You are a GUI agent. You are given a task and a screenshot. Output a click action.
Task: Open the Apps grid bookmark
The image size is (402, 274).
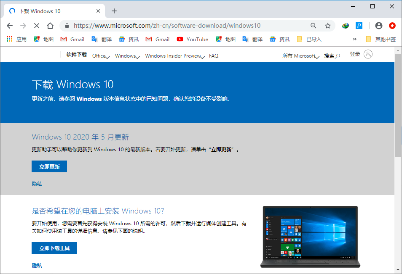click(16, 39)
